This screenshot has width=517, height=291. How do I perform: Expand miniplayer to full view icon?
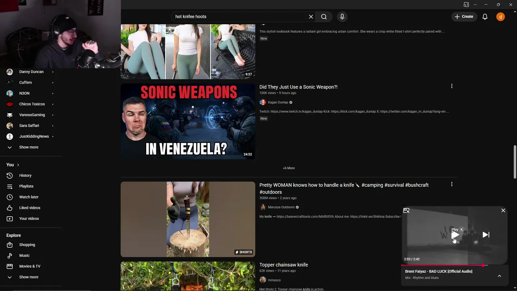pyautogui.click(x=406, y=211)
